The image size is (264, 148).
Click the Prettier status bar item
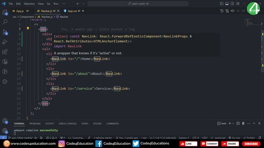tap(249, 138)
